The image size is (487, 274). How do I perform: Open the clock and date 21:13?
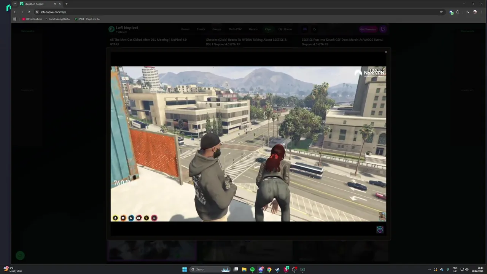tap(478, 269)
